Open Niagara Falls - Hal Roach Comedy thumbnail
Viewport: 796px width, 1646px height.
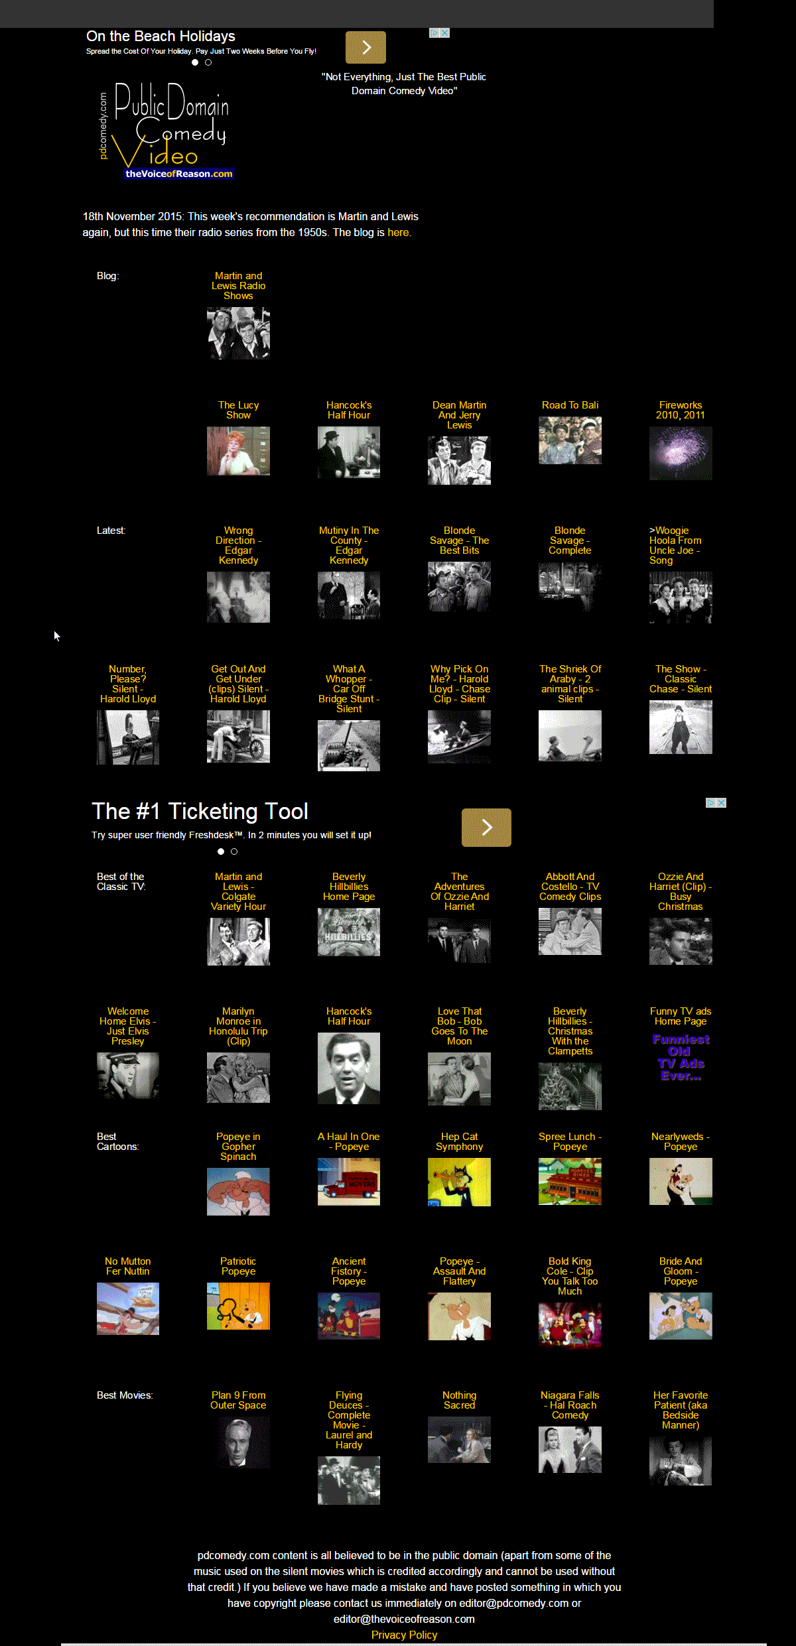(x=570, y=1450)
